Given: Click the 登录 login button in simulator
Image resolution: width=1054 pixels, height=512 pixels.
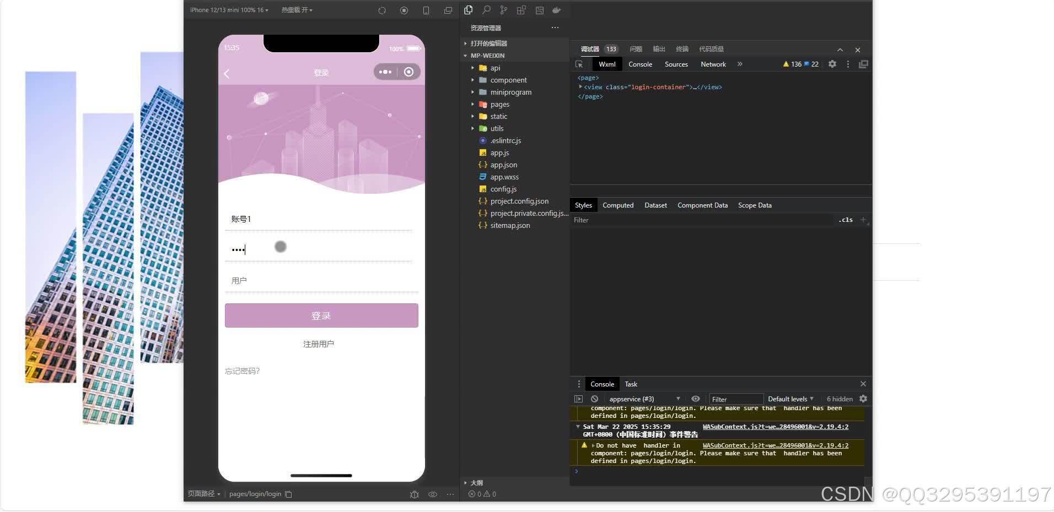Looking at the screenshot, I should (321, 315).
